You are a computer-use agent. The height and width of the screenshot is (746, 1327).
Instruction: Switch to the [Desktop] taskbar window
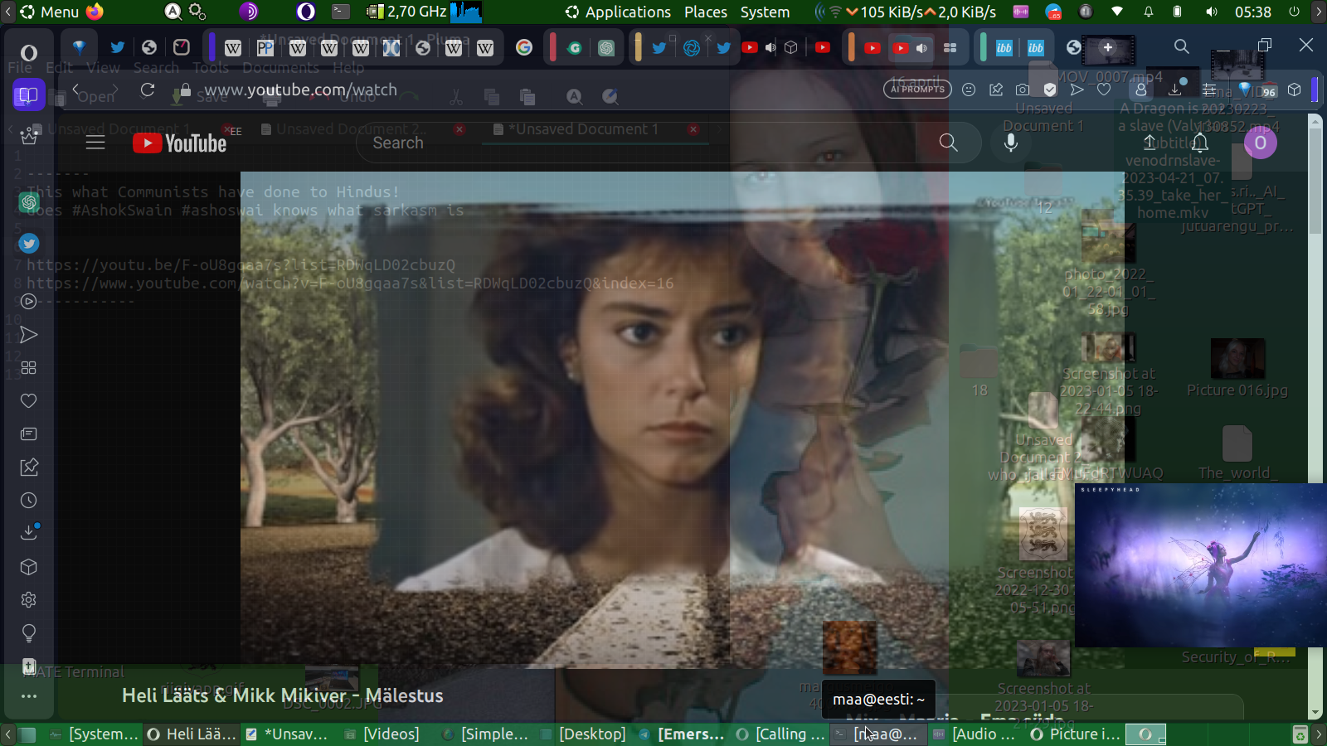[583, 734]
